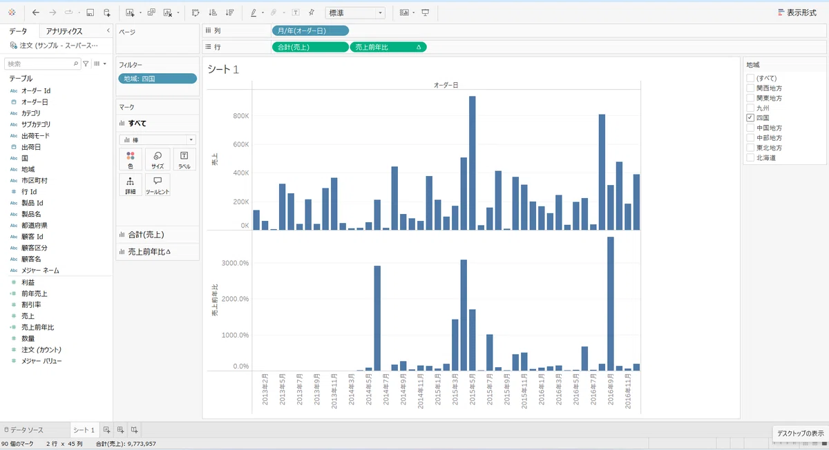The width and height of the screenshot is (829, 450).
Task: Check the 北海道 region checkbox
Action: [750, 157]
